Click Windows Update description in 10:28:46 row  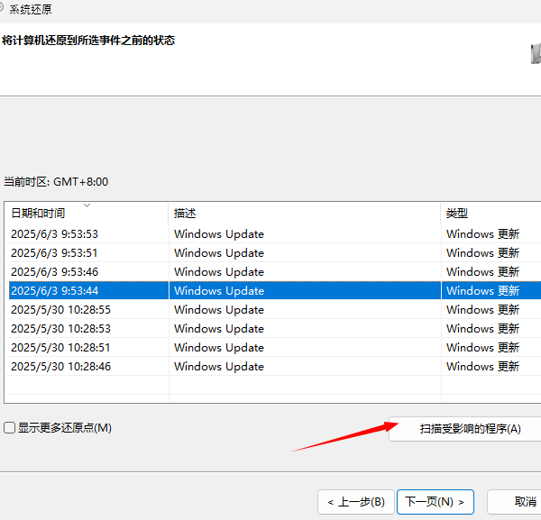(219, 367)
